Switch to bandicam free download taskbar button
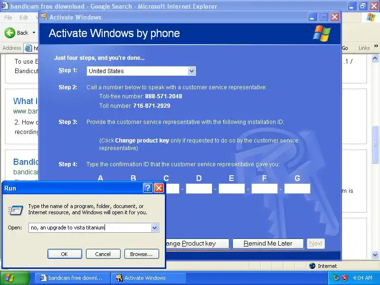380x285 pixels. coord(73,278)
